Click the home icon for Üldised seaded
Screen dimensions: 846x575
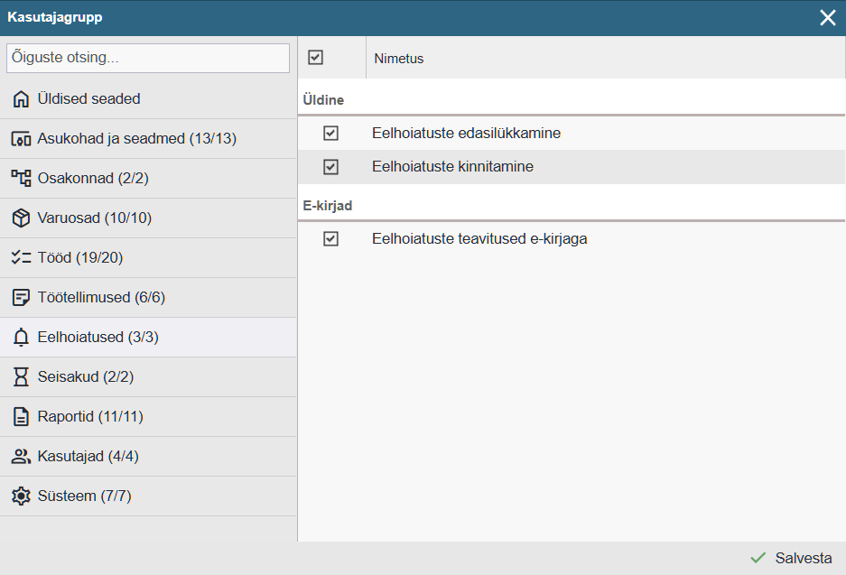coord(21,99)
